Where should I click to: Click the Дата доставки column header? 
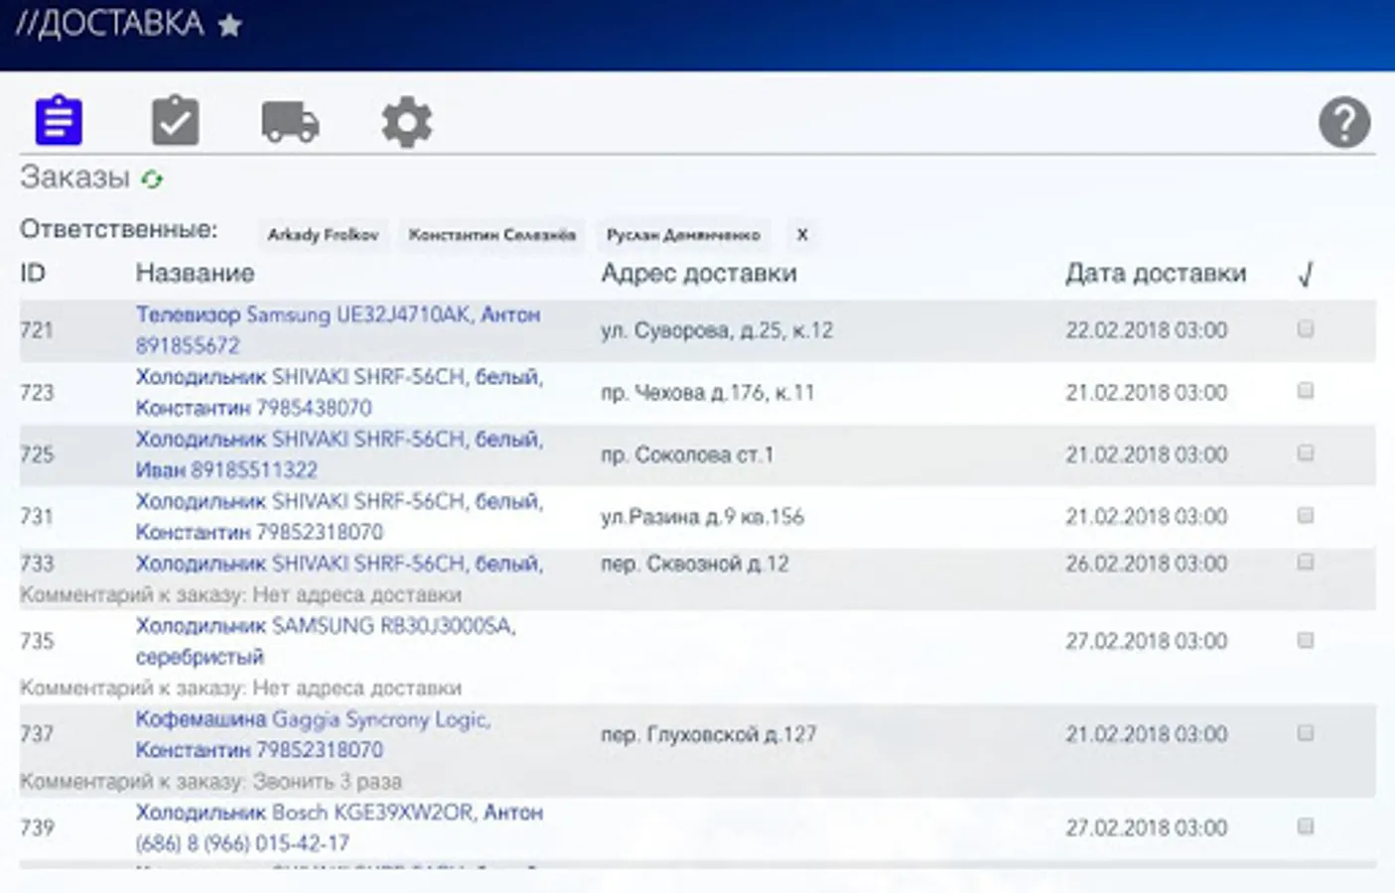click(x=1156, y=273)
